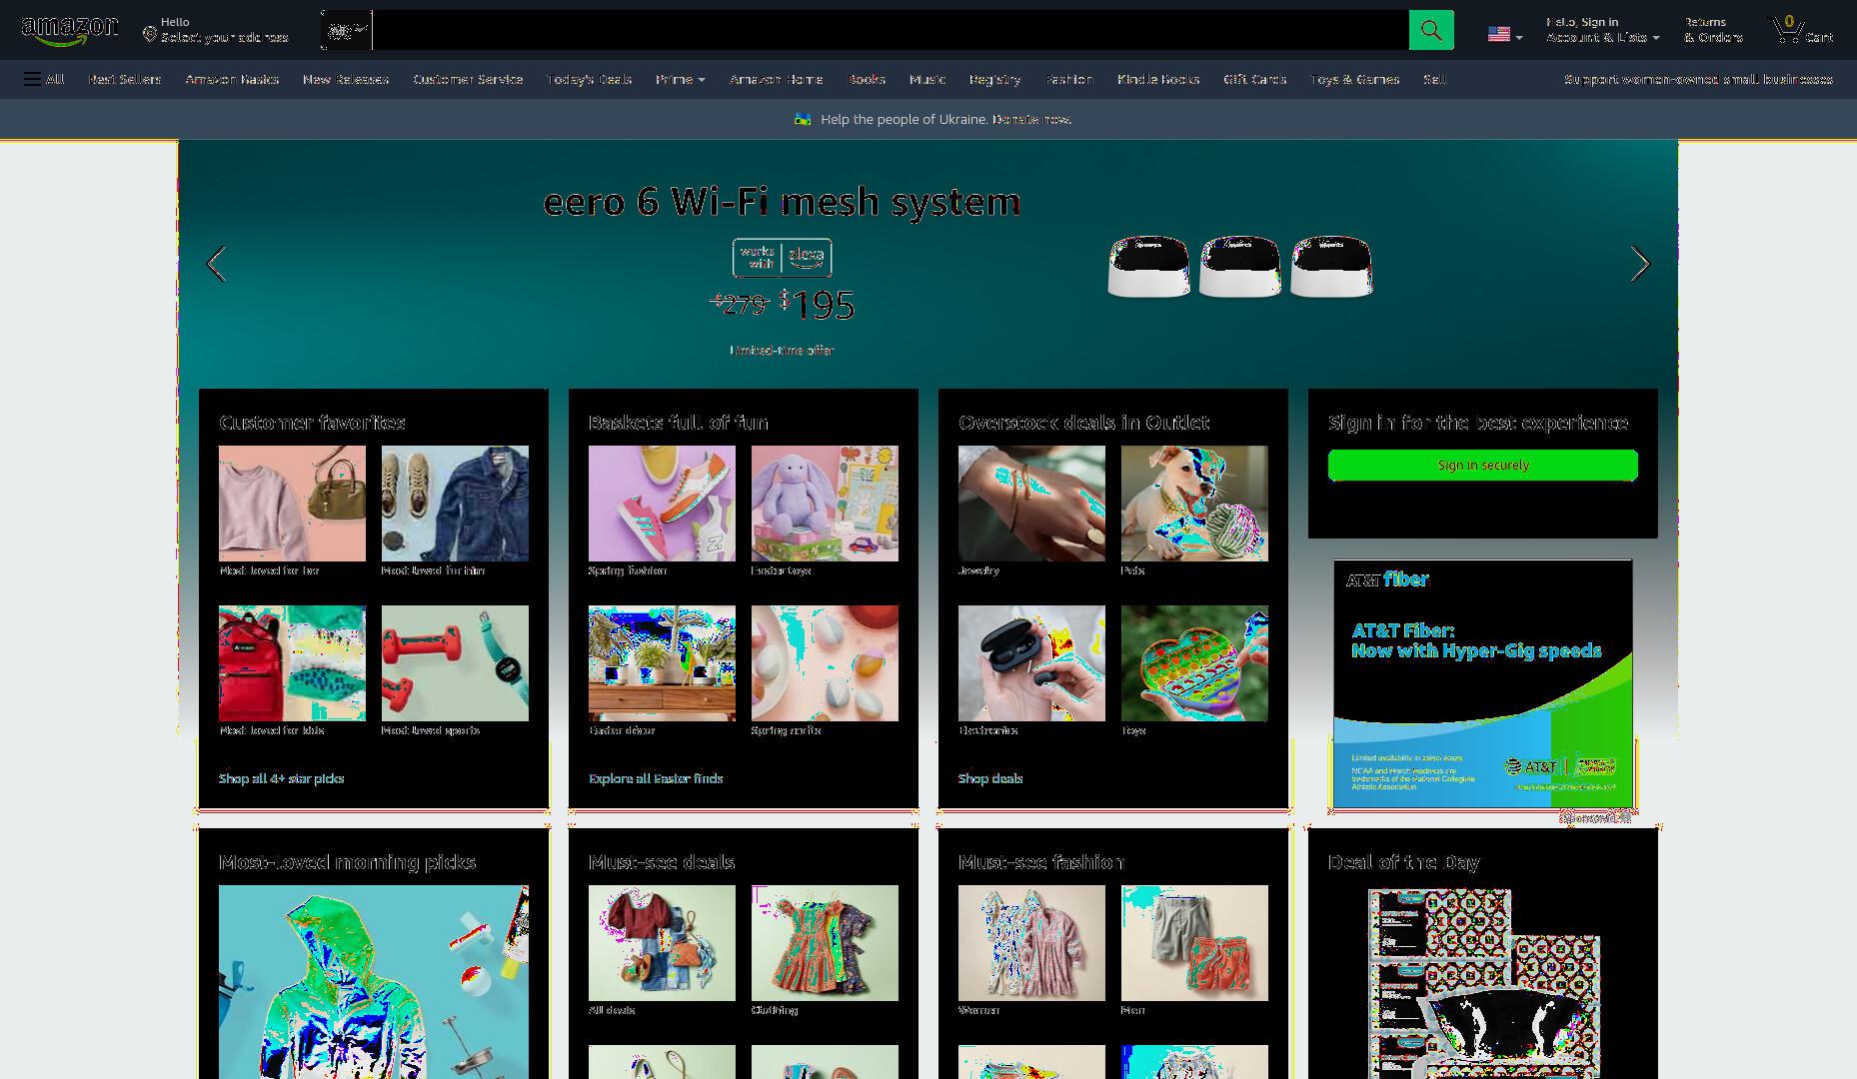The image size is (1857, 1079).
Task: Click Shop all 4+ star picks
Action: (x=281, y=778)
